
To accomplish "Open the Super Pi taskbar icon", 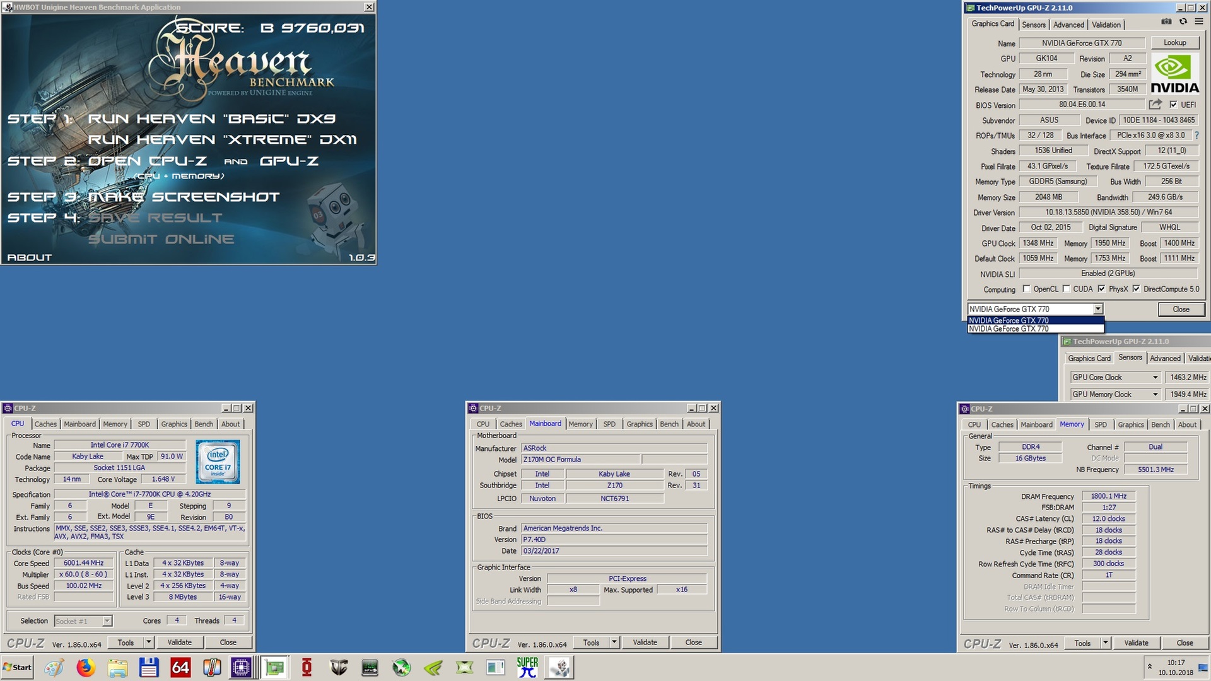I will click(527, 667).
